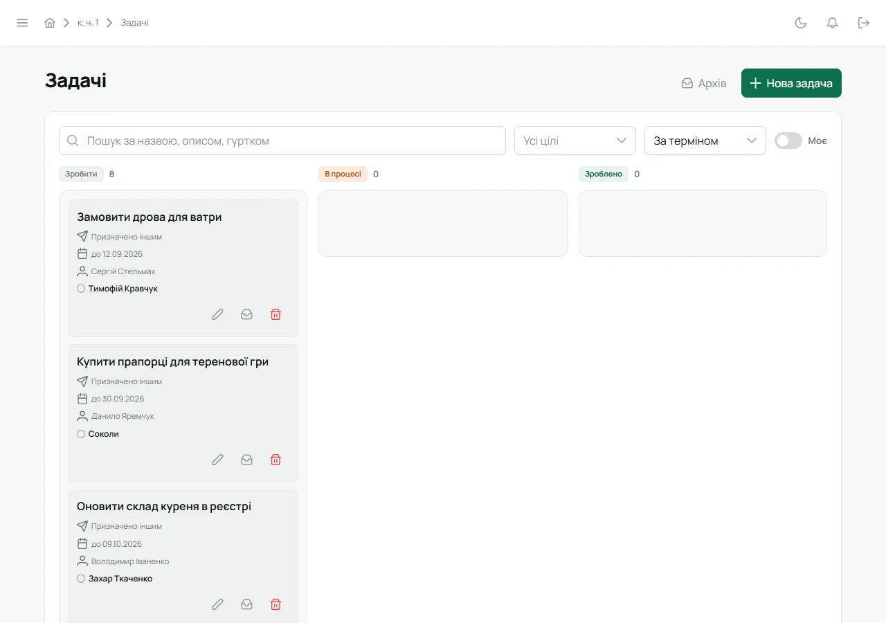This screenshot has width=886, height=623.
Task: Edit task Замовити дрова для ватри
Action: (x=217, y=314)
